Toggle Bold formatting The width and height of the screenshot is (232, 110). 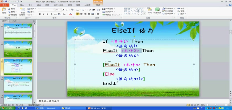(x=40, y=14)
